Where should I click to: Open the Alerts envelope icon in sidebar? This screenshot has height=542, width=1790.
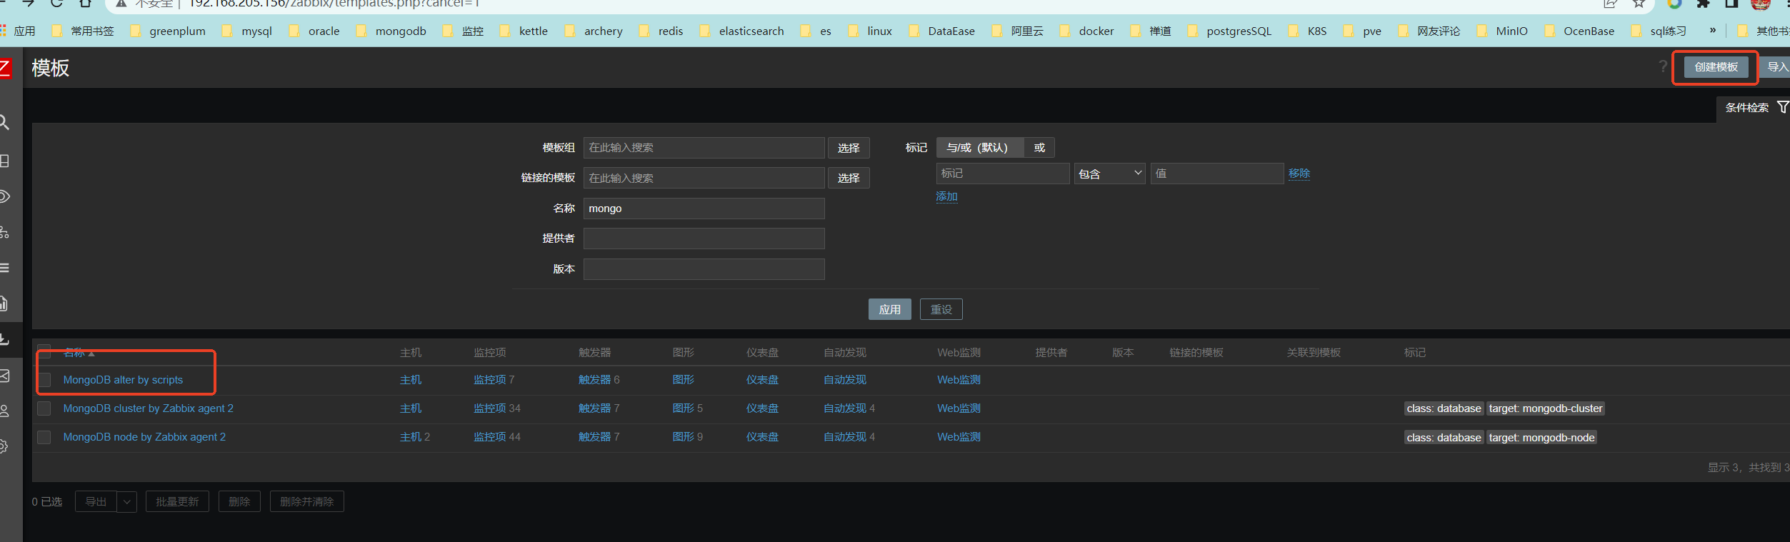coord(4,376)
